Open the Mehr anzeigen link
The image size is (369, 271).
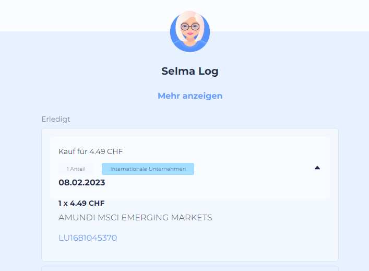190,96
